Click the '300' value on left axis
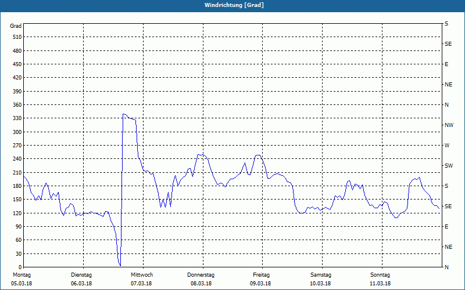Screen dimensions: 465x290 pos(18,132)
